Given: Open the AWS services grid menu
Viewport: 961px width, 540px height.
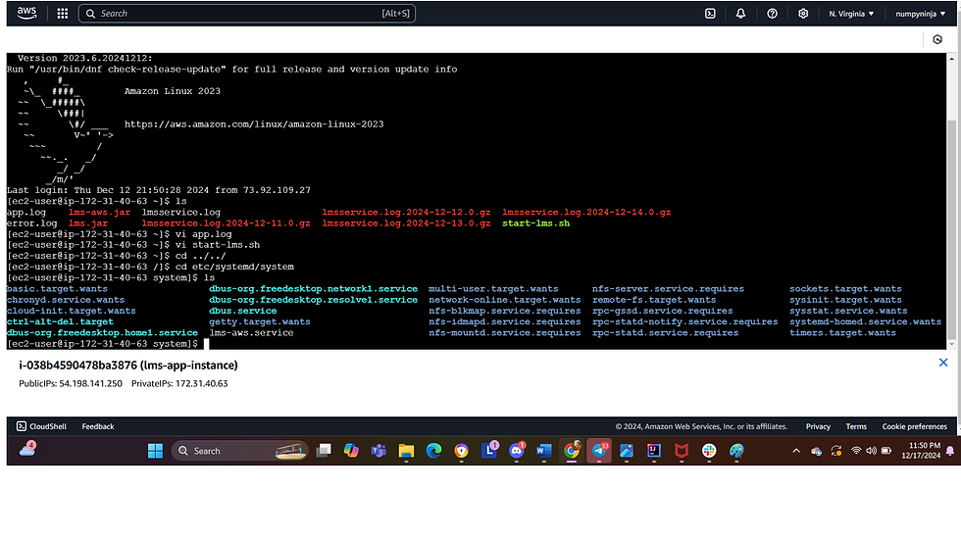Looking at the screenshot, I should click(x=63, y=14).
